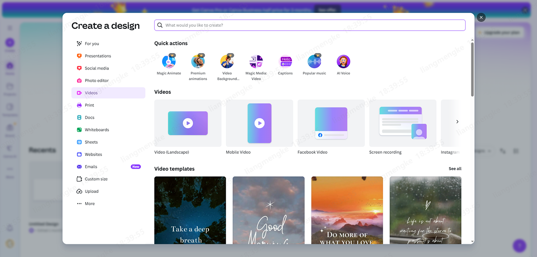Click the Print printer icon
The image size is (537, 257).
click(x=79, y=105)
